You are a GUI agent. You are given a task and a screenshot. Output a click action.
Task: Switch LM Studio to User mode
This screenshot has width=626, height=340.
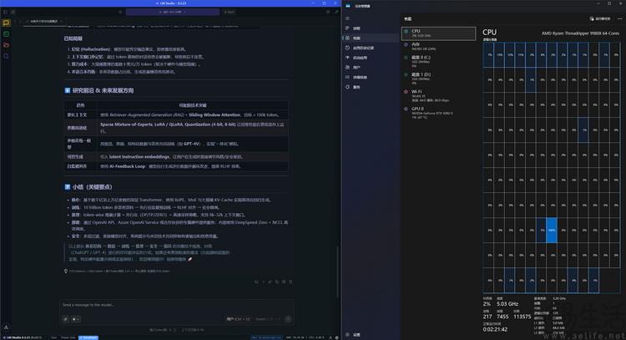point(53,337)
